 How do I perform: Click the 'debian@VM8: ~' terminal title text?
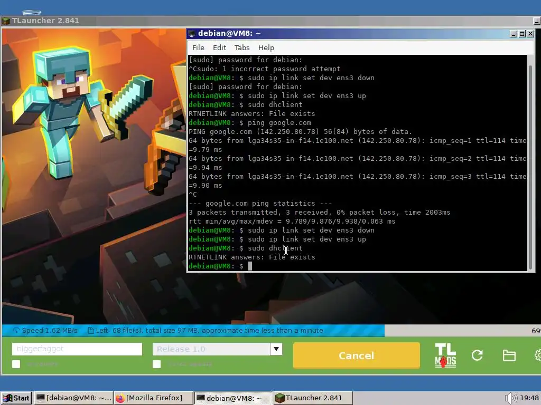point(229,34)
